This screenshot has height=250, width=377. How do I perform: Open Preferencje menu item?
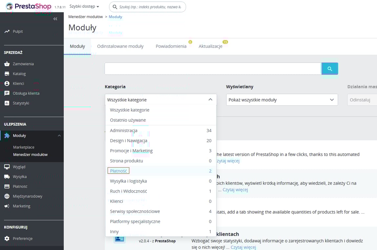(23, 239)
